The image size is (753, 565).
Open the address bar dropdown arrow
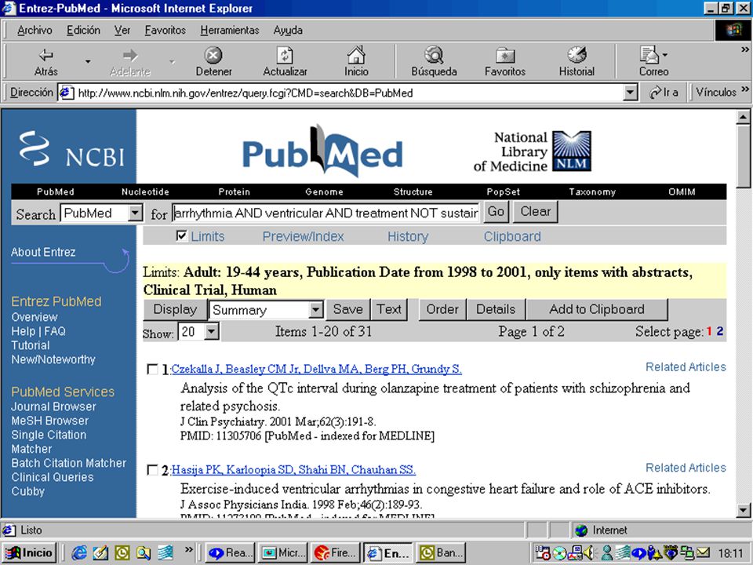coord(630,93)
